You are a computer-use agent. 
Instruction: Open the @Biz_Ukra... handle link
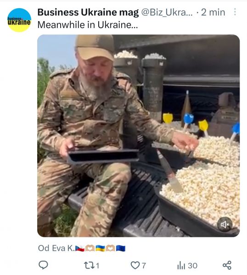tap(167, 12)
